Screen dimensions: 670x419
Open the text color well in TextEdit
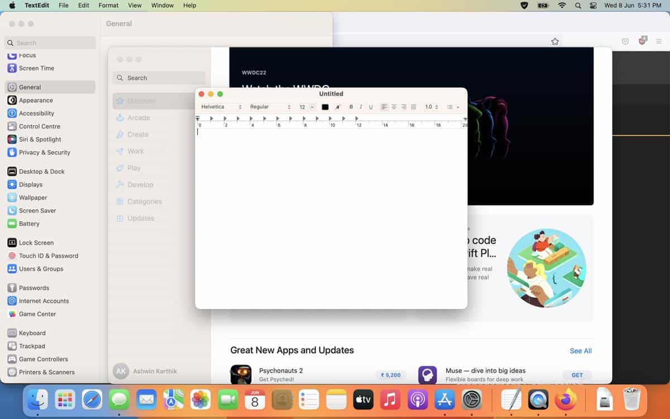[x=326, y=106]
